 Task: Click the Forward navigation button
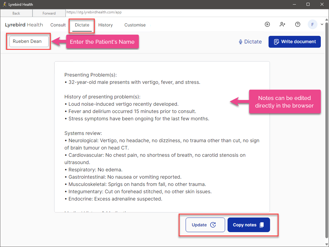(49, 13)
